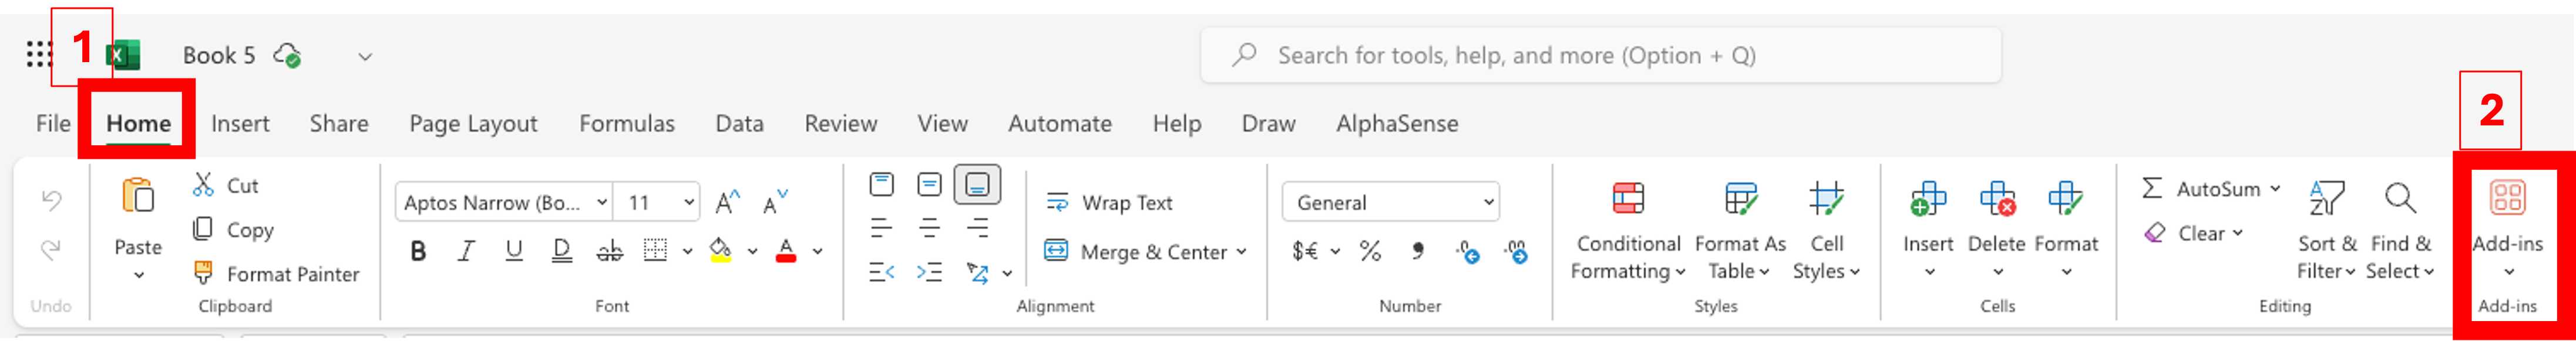The width and height of the screenshot is (2576, 341).
Task: Open the app launcher grid
Action: pos(38,55)
